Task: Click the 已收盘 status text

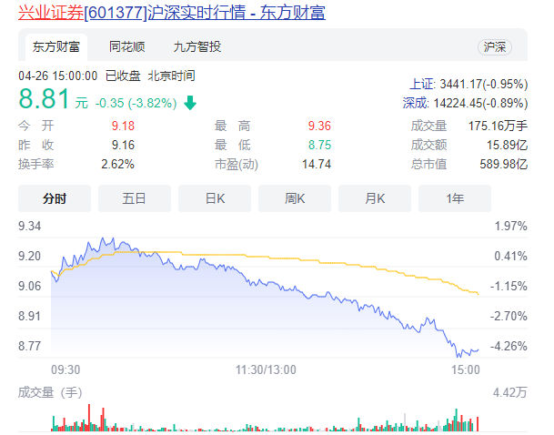Action: (123, 76)
